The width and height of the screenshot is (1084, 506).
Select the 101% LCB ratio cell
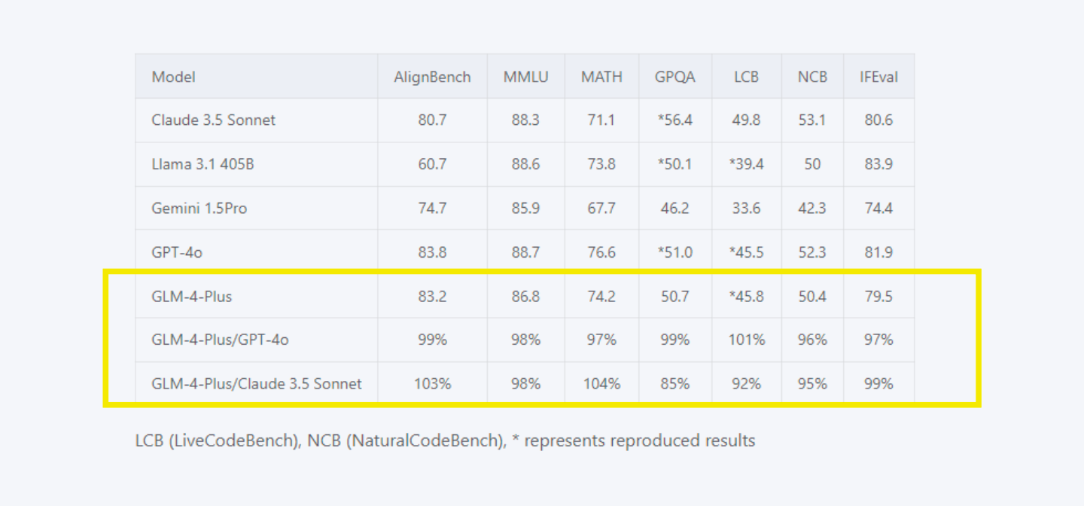coord(746,340)
